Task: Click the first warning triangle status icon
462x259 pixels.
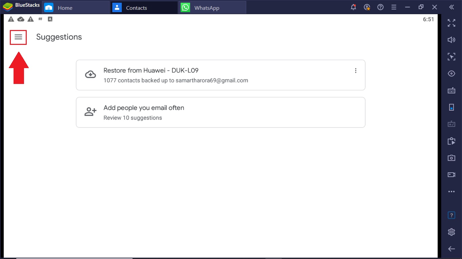Action: [x=11, y=19]
